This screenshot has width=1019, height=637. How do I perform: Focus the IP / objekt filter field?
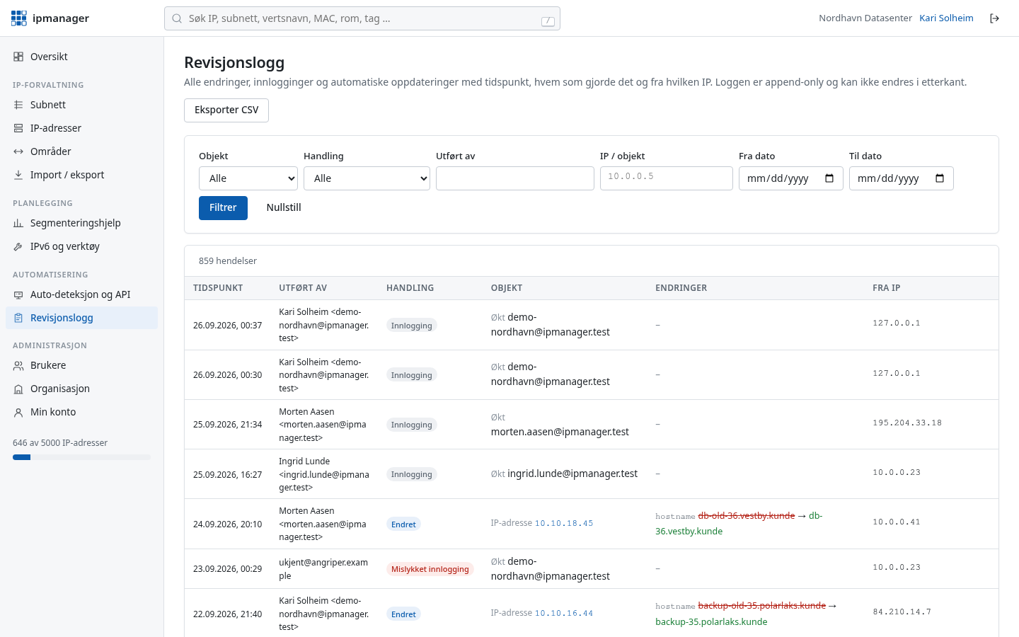coord(667,178)
